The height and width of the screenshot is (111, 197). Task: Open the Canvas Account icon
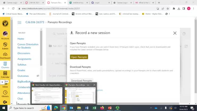tap(5, 35)
